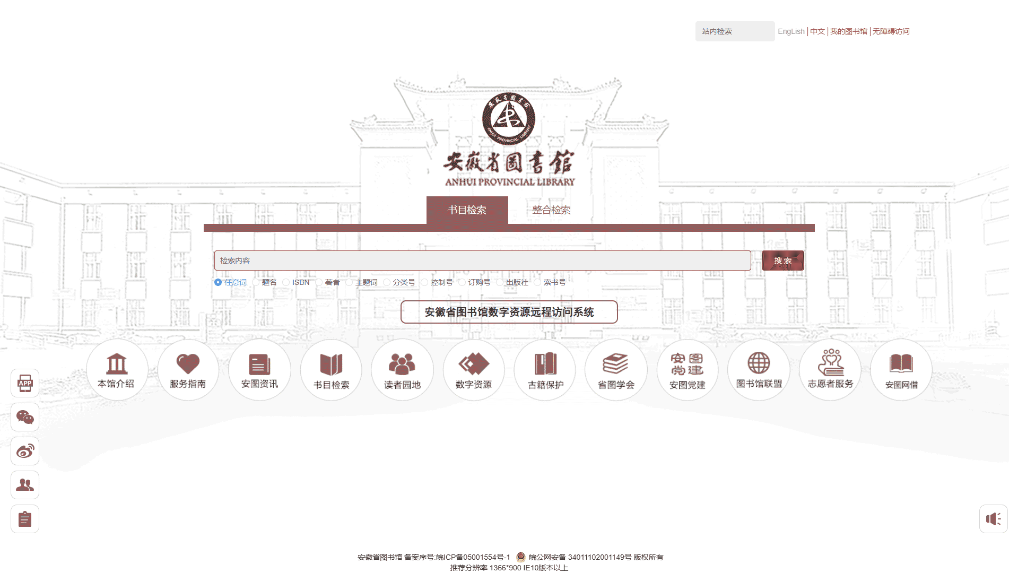Image resolution: width=1009 pixels, height=573 pixels.
Task: Open the 本馆介绍 circle icon
Action: (x=117, y=370)
